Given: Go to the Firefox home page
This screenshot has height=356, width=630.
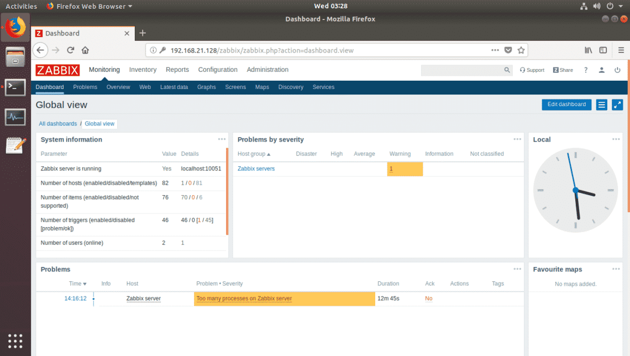Looking at the screenshot, I should [85, 50].
